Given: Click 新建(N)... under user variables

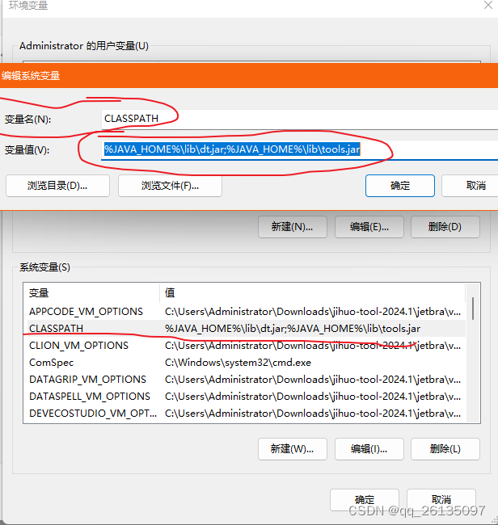Looking at the screenshot, I should [292, 227].
